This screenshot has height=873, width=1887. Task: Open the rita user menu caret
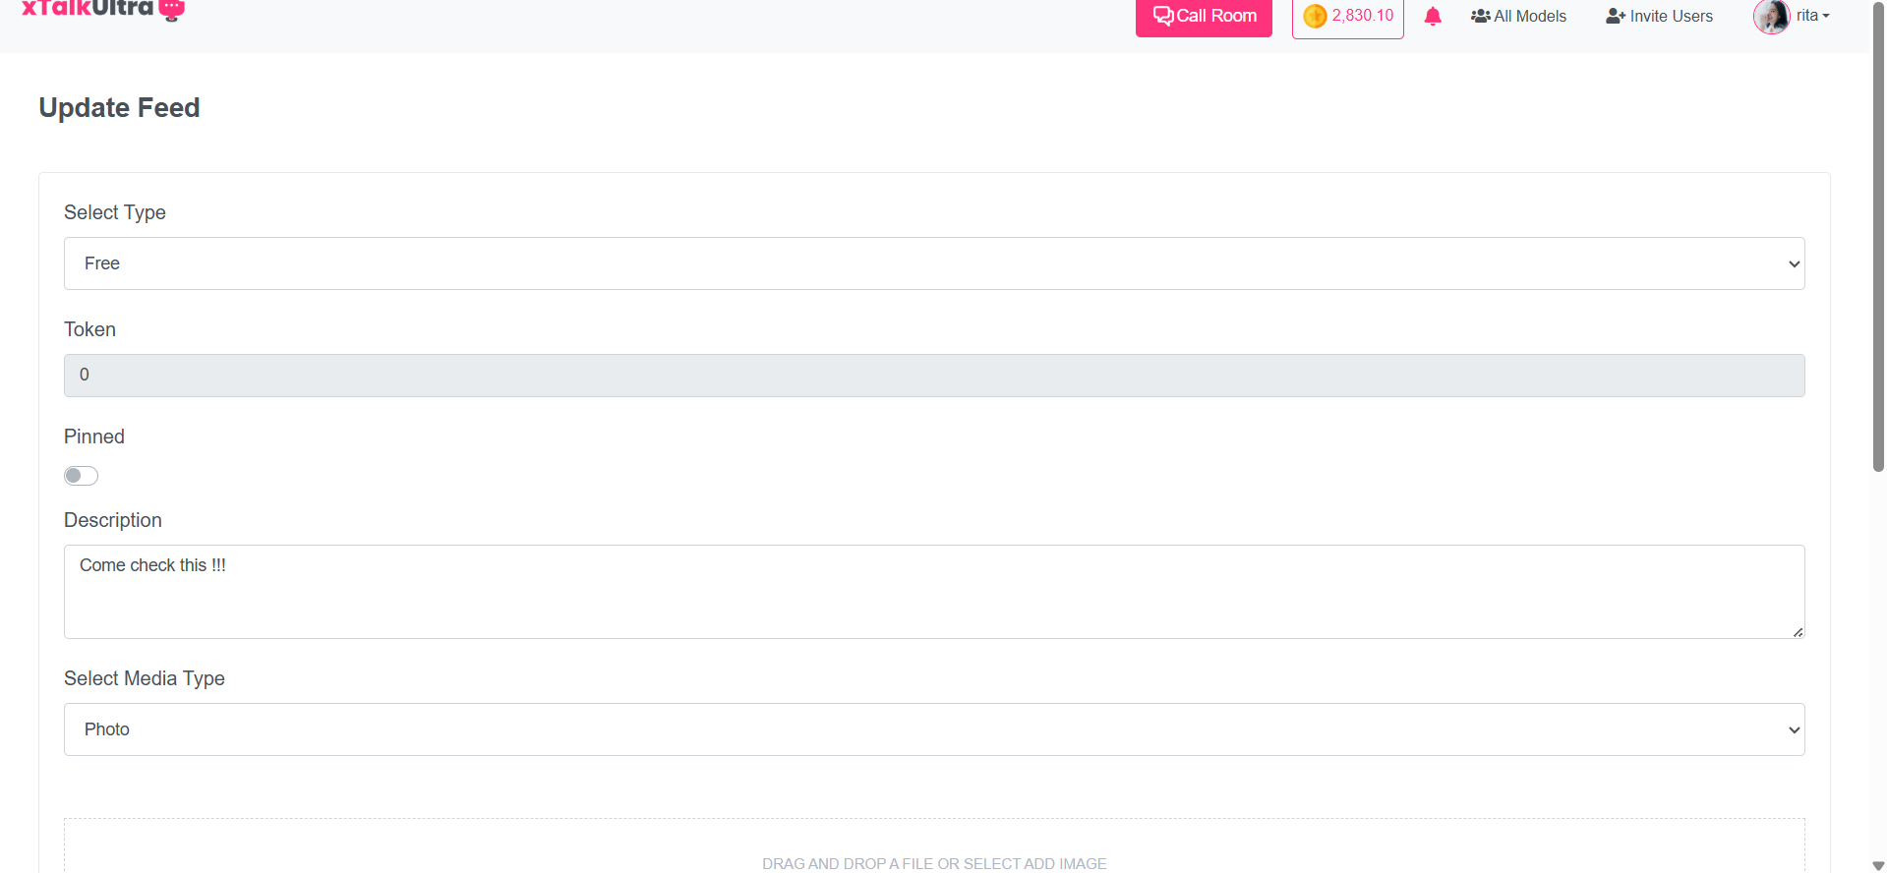tap(1825, 17)
